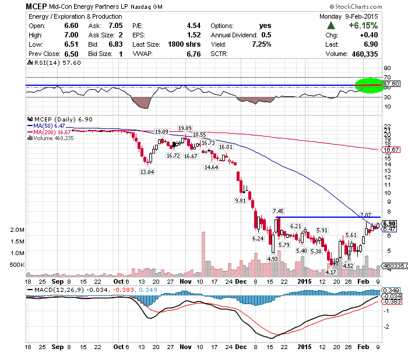Click the Options value yes

tap(265, 26)
